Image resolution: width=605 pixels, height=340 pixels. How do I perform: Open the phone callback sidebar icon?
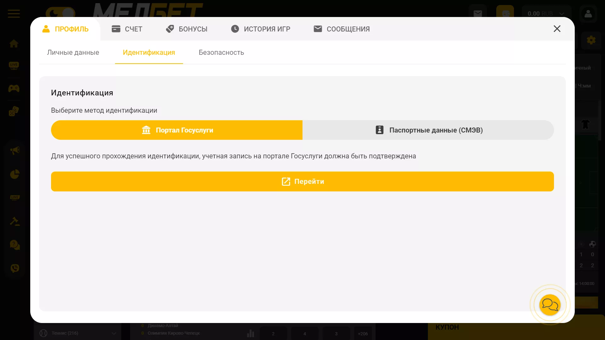pyautogui.click(x=14, y=268)
